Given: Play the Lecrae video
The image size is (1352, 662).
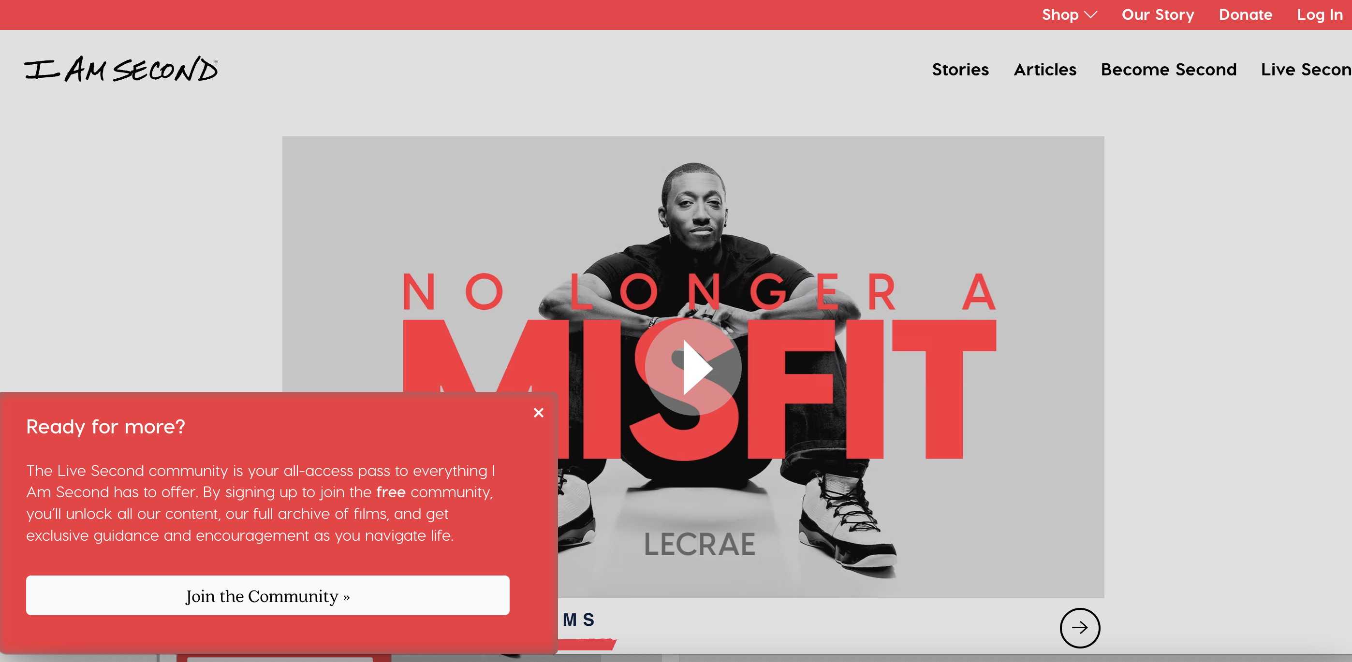Looking at the screenshot, I should pos(693,367).
